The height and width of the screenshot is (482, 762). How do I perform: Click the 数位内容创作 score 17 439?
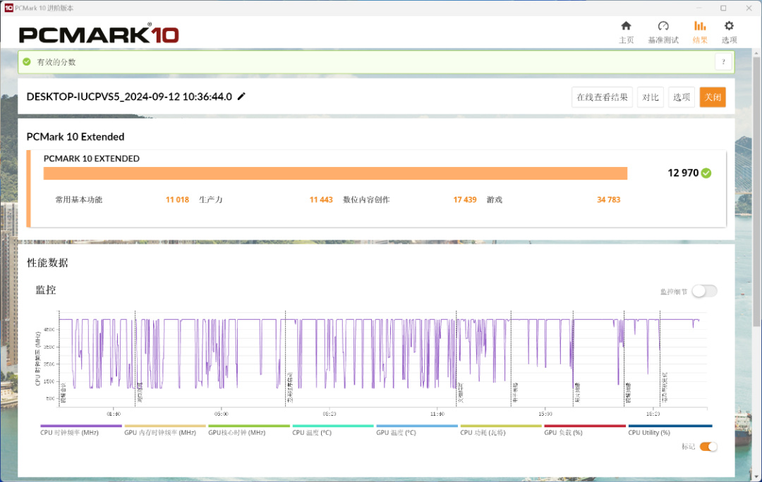(464, 199)
